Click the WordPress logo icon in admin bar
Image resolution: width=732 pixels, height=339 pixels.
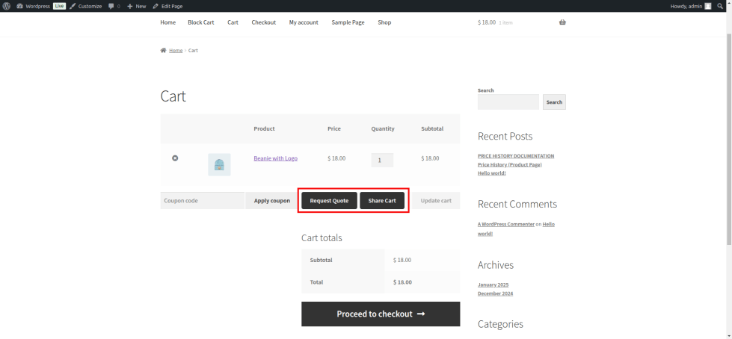[6, 6]
